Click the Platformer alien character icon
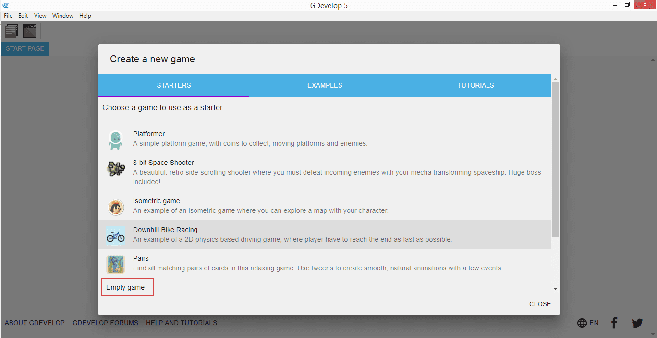This screenshot has width=657, height=338. point(115,140)
